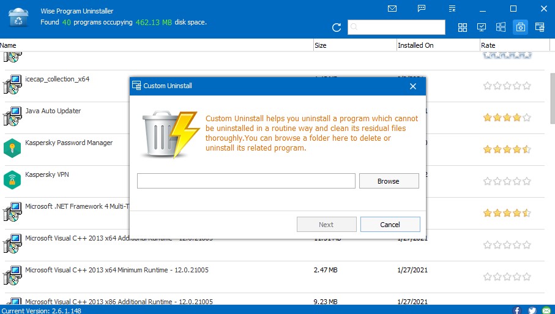Click the Custom Uninstall dialog title icon
Image resolution: width=555 pixels, height=314 pixels.
pos(136,85)
